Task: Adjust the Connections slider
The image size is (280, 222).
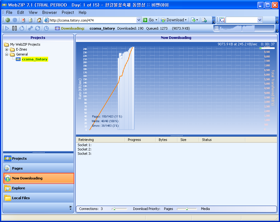Action: tap(119, 209)
